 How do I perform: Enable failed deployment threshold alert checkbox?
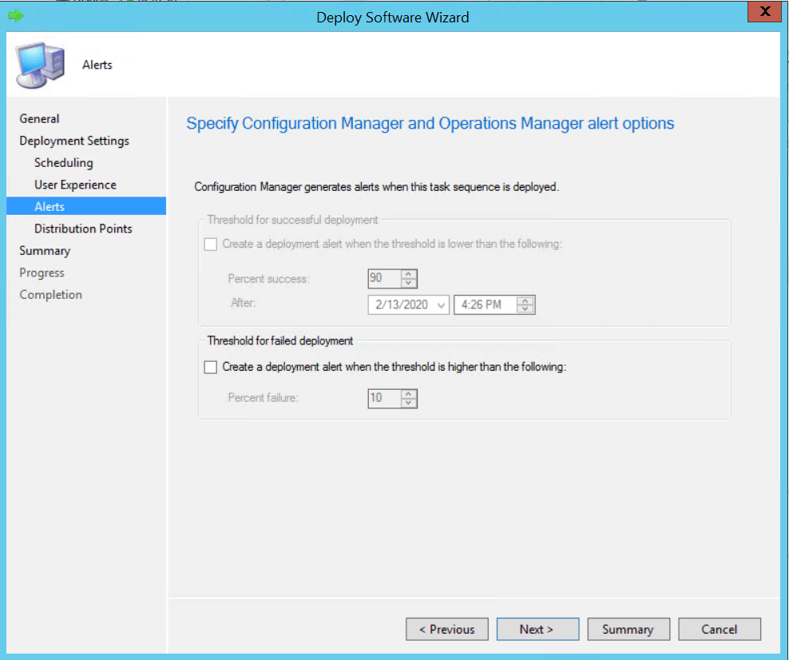coord(210,367)
